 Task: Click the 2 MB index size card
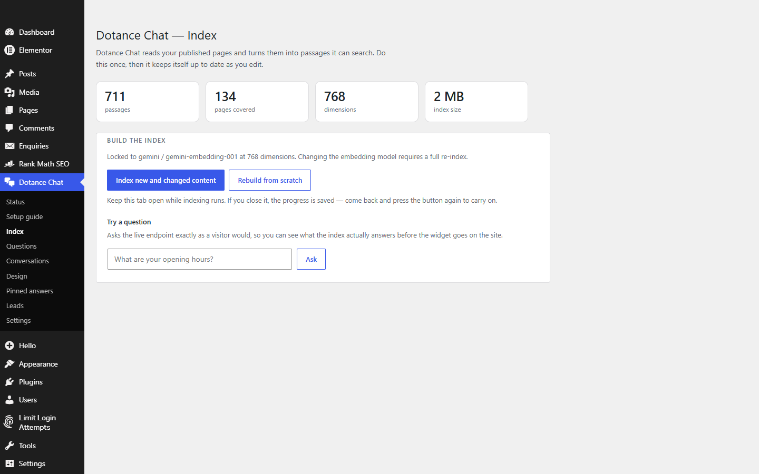476,102
